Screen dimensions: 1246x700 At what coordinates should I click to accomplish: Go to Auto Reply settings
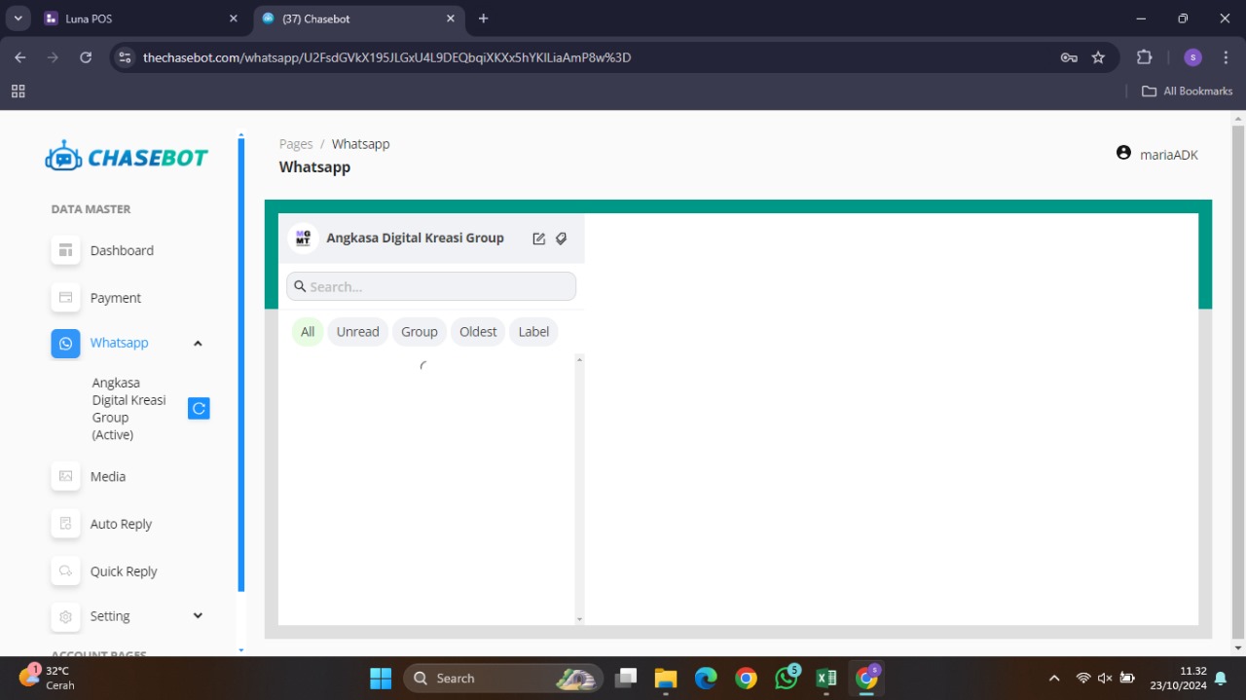click(x=121, y=524)
